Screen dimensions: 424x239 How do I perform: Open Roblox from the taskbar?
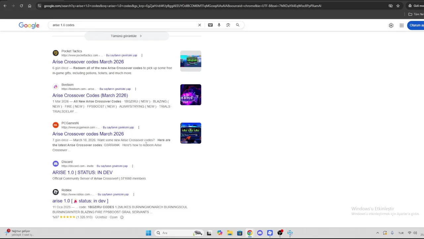[270, 233]
